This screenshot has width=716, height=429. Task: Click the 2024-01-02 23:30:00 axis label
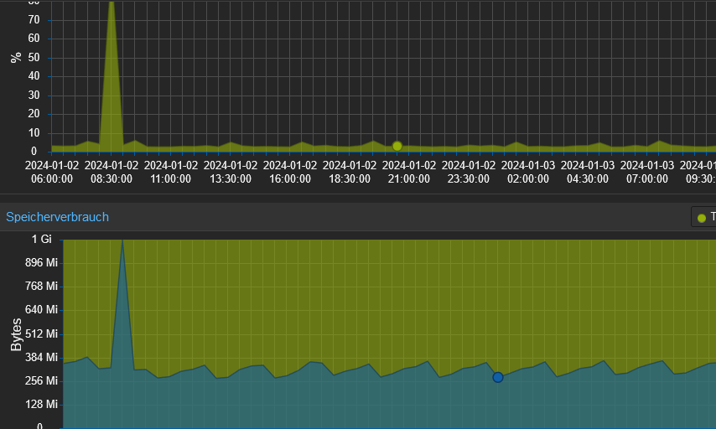pyautogui.click(x=469, y=172)
